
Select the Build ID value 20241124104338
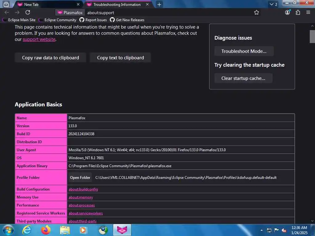[x=81, y=134]
